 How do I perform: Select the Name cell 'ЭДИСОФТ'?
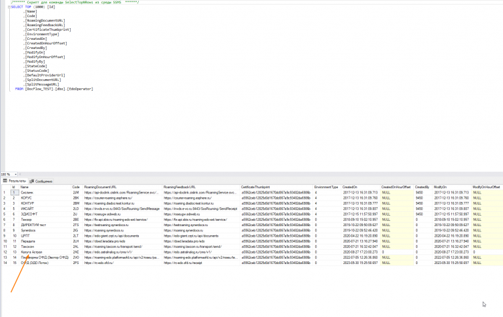click(x=45, y=214)
